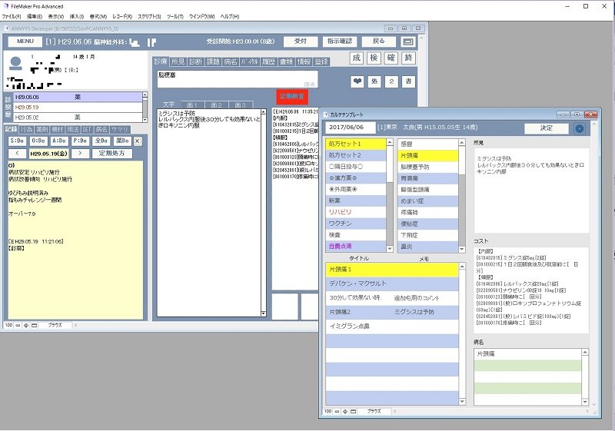615x431 pixels.
Task: Click the 全Do button
Action: (x=101, y=141)
